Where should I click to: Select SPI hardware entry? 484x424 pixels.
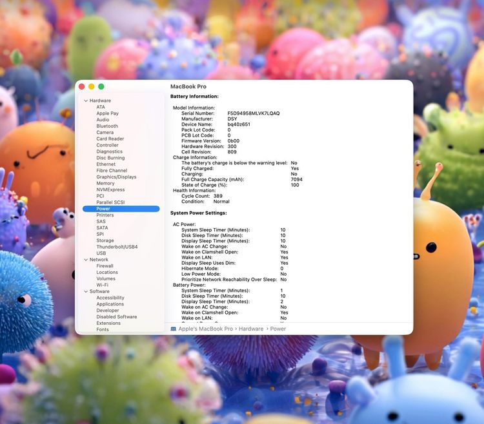click(100, 234)
